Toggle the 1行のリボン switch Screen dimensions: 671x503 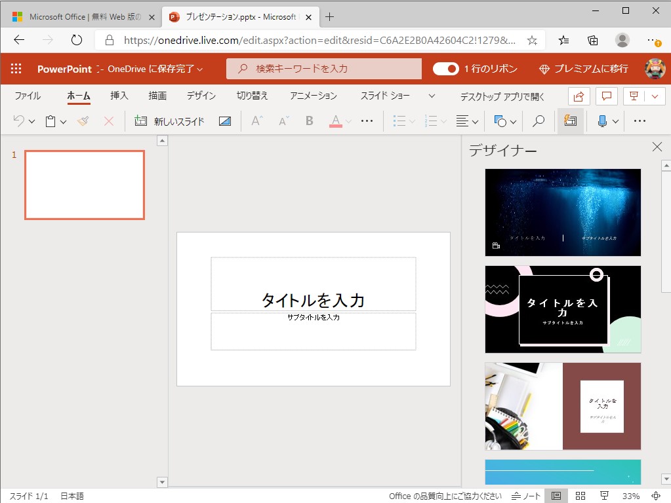click(x=445, y=68)
